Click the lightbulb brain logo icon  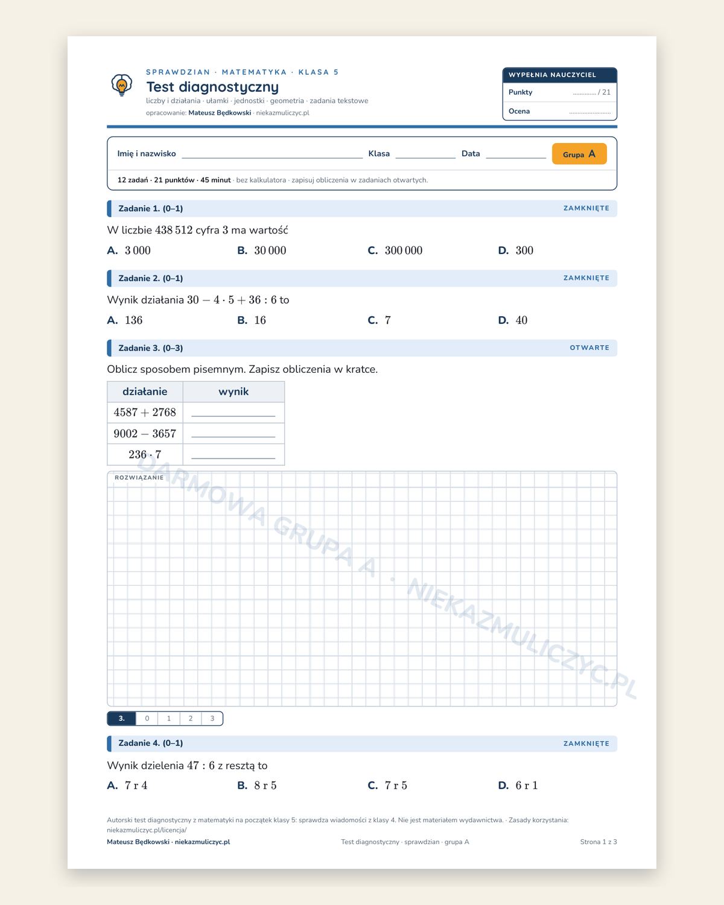pyautogui.click(x=122, y=85)
